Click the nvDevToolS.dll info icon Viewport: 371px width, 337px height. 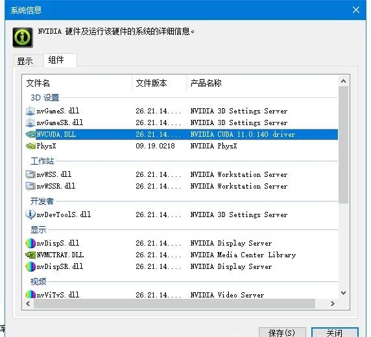pos(30,215)
